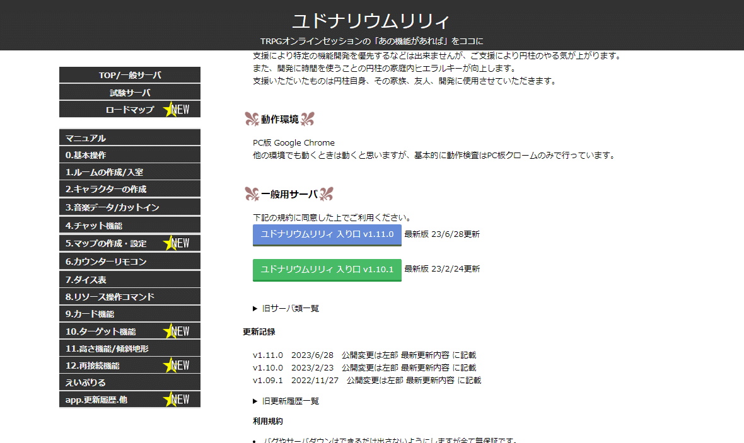The height and width of the screenshot is (443, 744).
Task: Click the blue 入り口 v1.11.0 entry button
Action: [x=327, y=235]
